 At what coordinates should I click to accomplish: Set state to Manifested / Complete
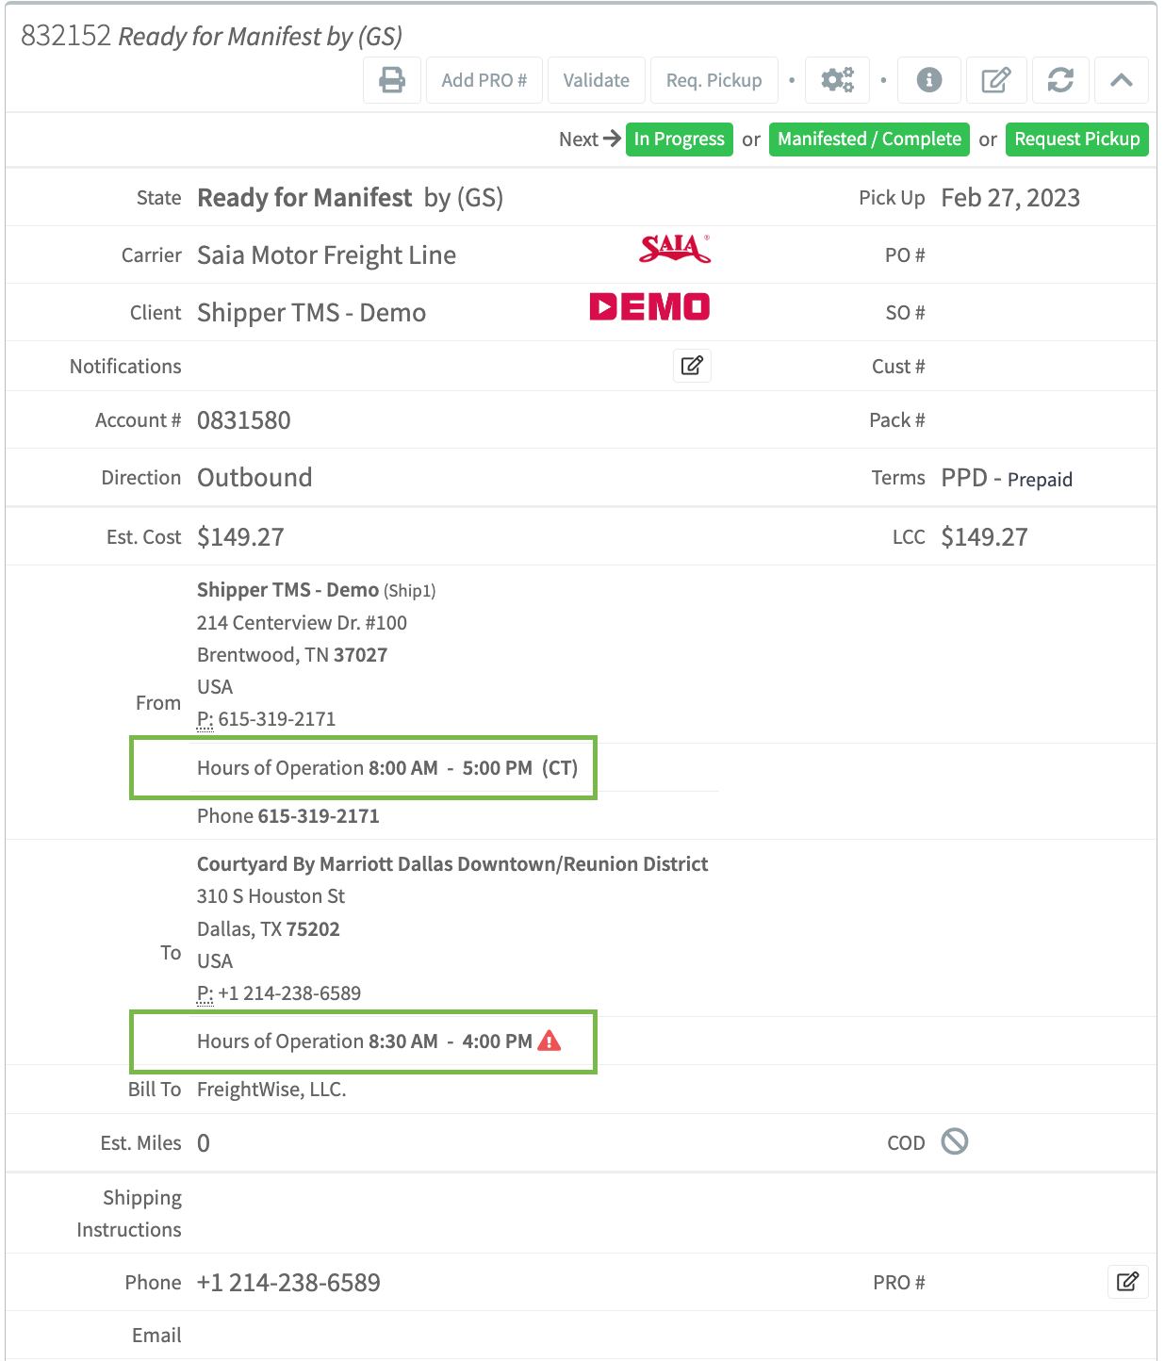(869, 139)
